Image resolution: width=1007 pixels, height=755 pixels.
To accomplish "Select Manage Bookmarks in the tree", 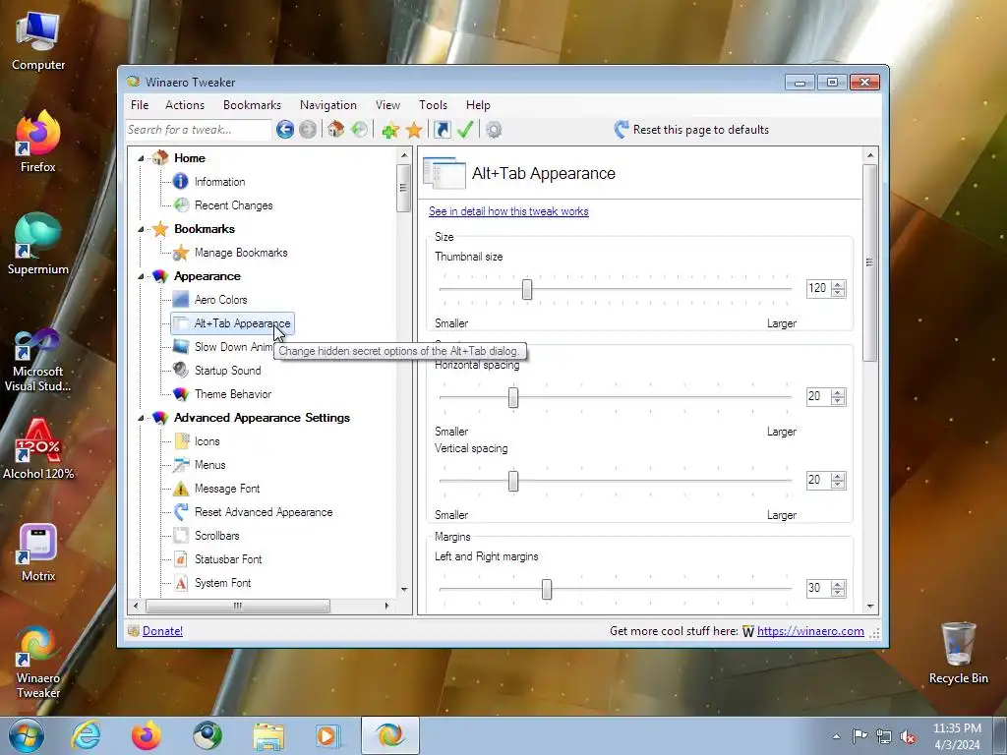I will click(241, 253).
